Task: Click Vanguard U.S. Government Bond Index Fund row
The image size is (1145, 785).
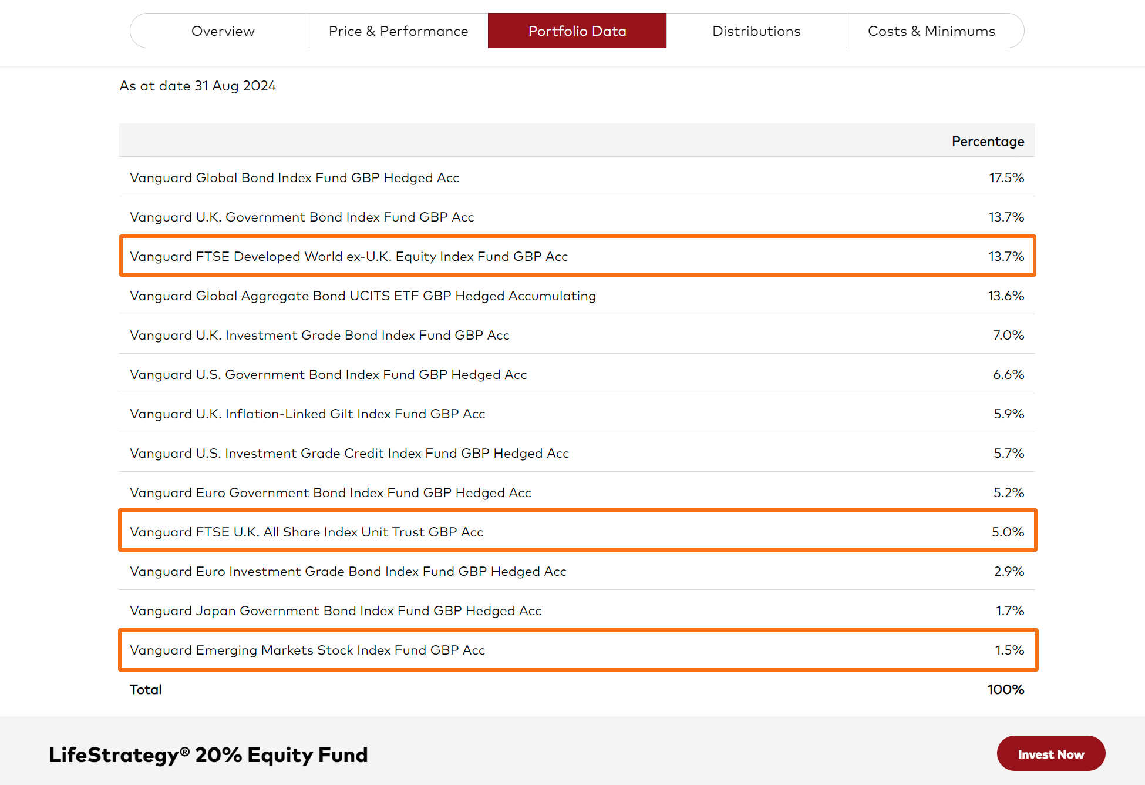Action: (x=577, y=374)
